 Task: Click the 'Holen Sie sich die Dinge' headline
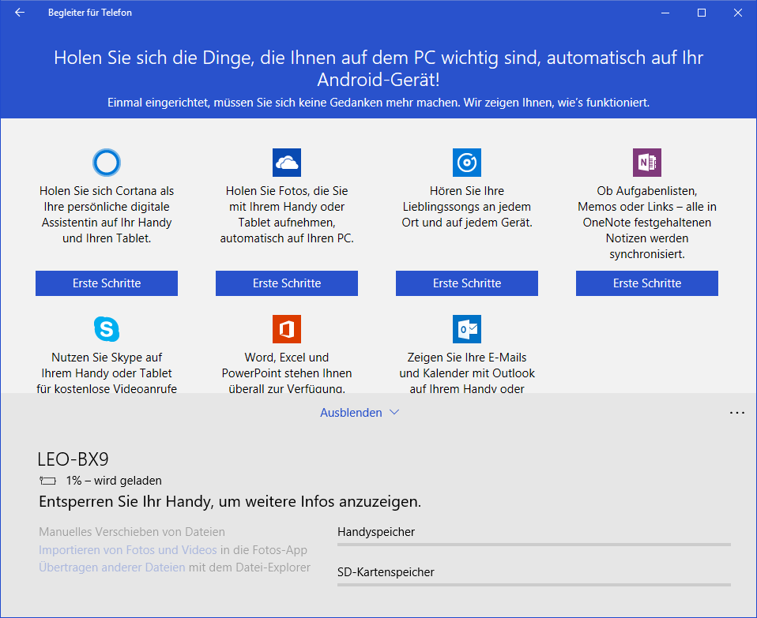pos(378,69)
